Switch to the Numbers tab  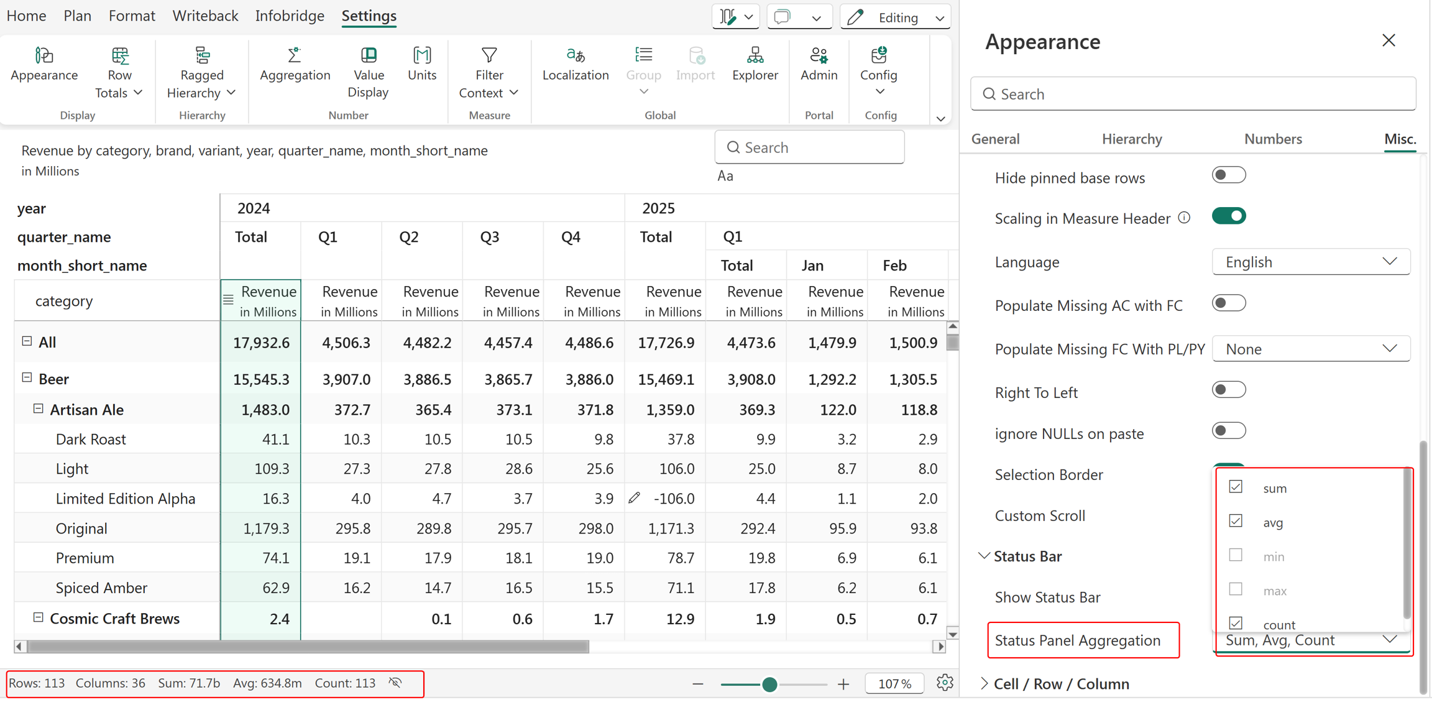coord(1273,139)
